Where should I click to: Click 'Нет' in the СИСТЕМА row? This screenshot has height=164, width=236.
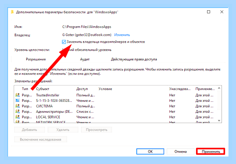point(172,106)
